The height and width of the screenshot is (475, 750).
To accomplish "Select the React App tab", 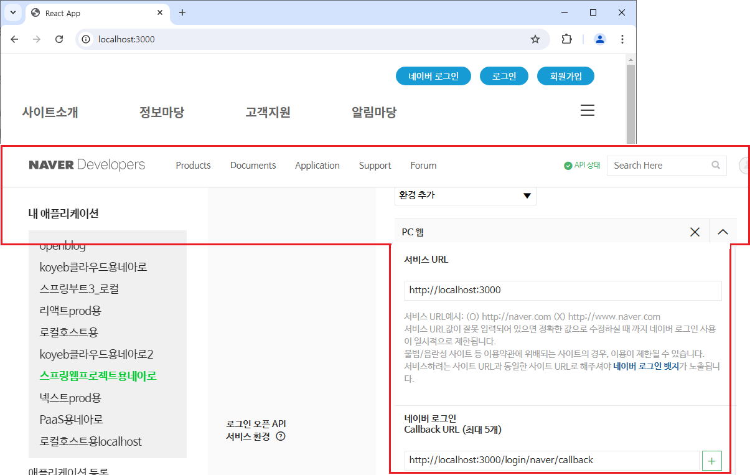I will pyautogui.click(x=96, y=13).
